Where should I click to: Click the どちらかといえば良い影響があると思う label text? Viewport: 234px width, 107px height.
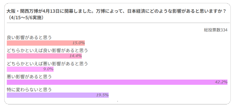(x=47, y=51)
